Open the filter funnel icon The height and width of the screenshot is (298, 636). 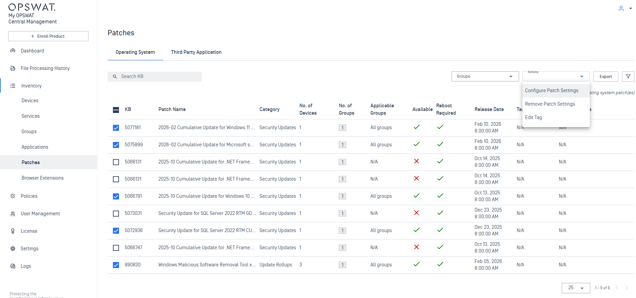628,77
